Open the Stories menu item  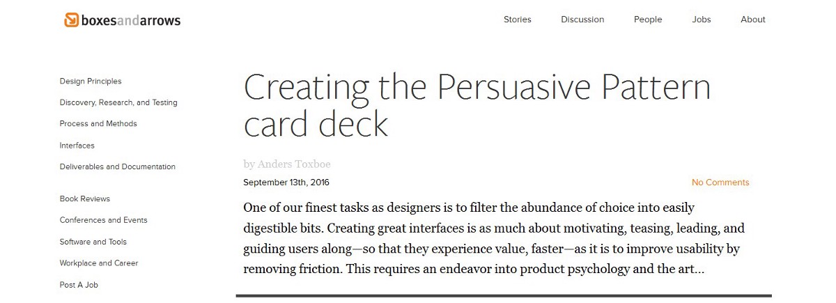(517, 20)
